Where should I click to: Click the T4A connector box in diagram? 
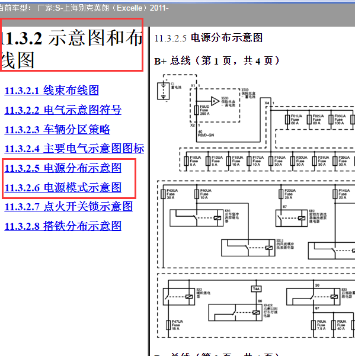coord(256,289)
